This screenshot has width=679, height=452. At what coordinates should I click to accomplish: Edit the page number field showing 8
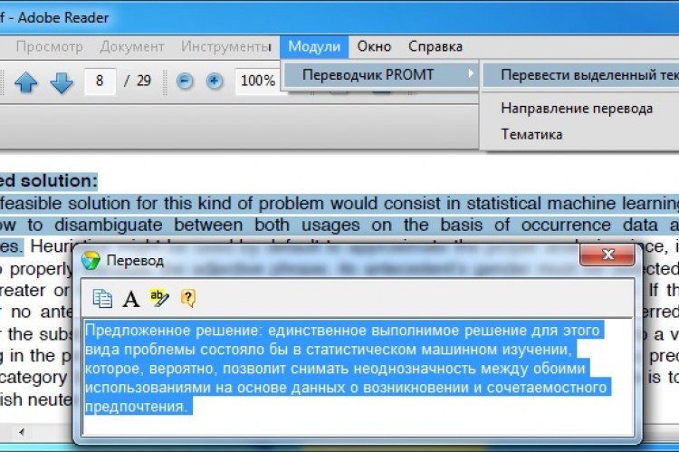100,81
